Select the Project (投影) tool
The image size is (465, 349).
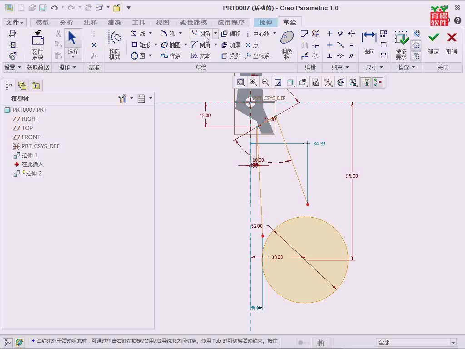coord(231,56)
